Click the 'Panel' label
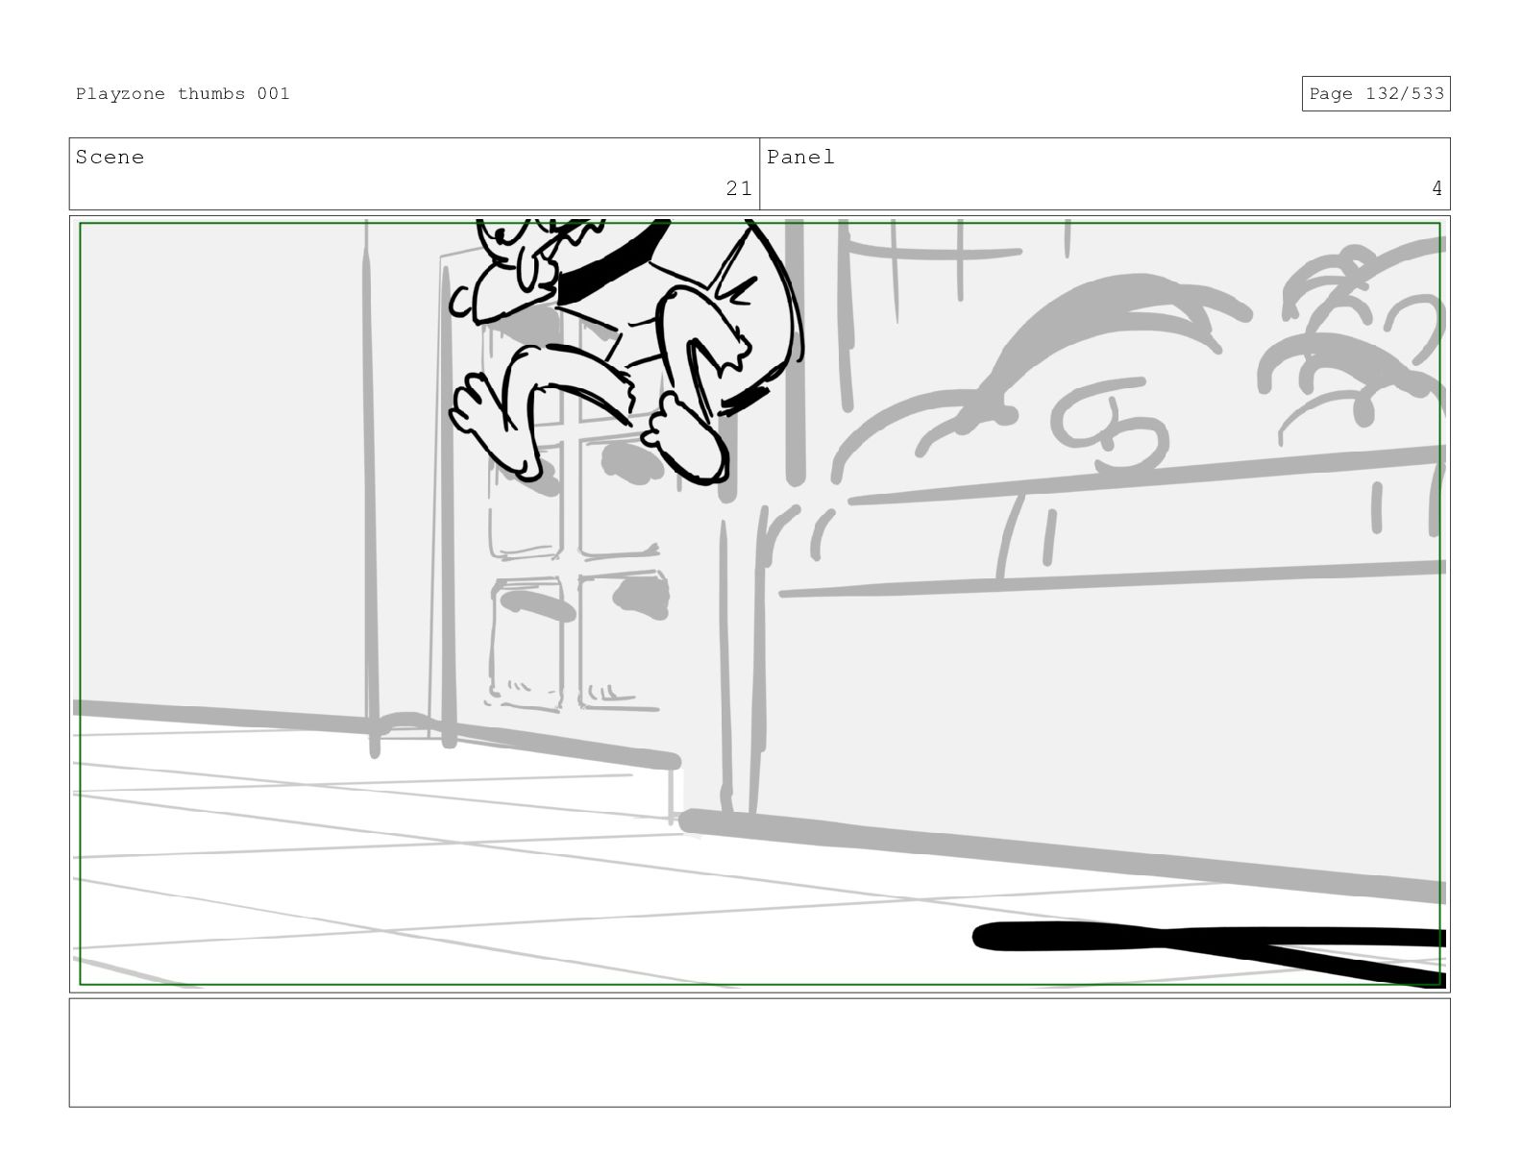Viewport: 1522px width, 1176px height. click(x=800, y=157)
